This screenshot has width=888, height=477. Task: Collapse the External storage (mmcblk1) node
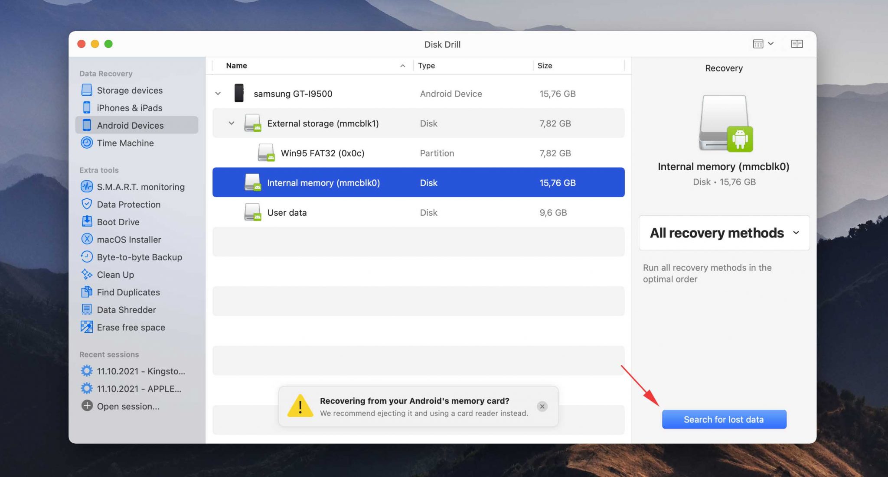(x=232, y=123)
